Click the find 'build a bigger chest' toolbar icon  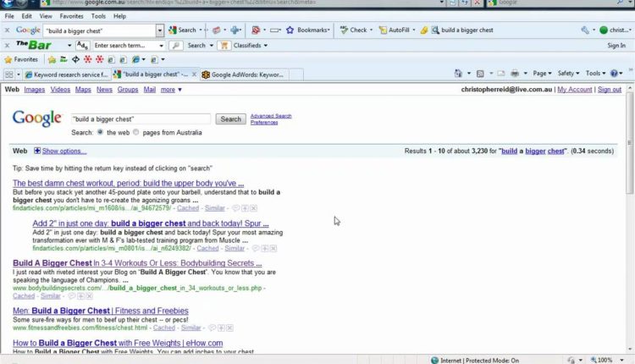435,30
